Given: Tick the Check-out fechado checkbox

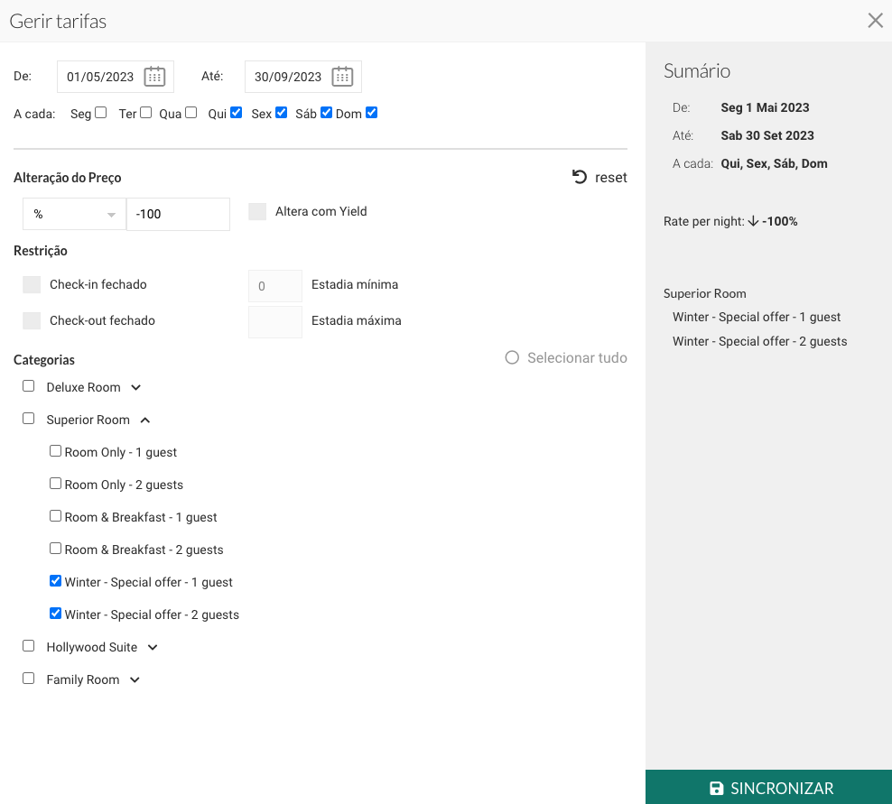Looking at the screenshot, I should [x=32, y=320].
